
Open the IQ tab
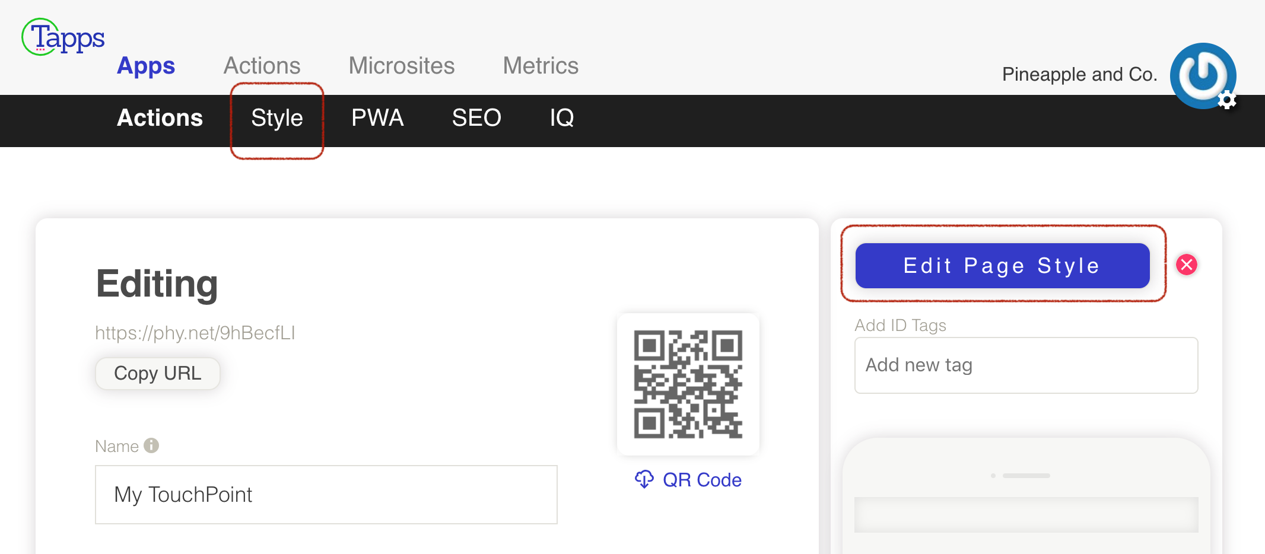pyautogui.click(x=561, y=118)
